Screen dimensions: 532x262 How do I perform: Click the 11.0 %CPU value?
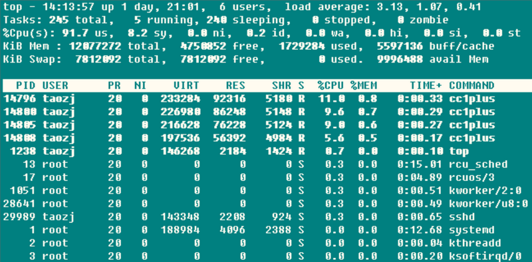(x=331, y=98)
